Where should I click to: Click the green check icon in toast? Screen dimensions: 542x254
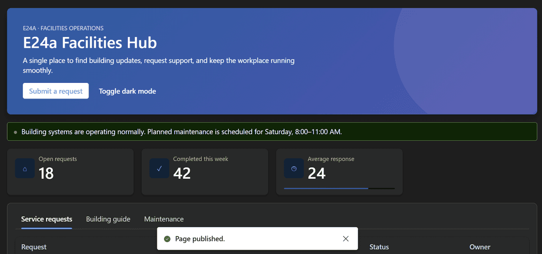click(x=167, y=238)
